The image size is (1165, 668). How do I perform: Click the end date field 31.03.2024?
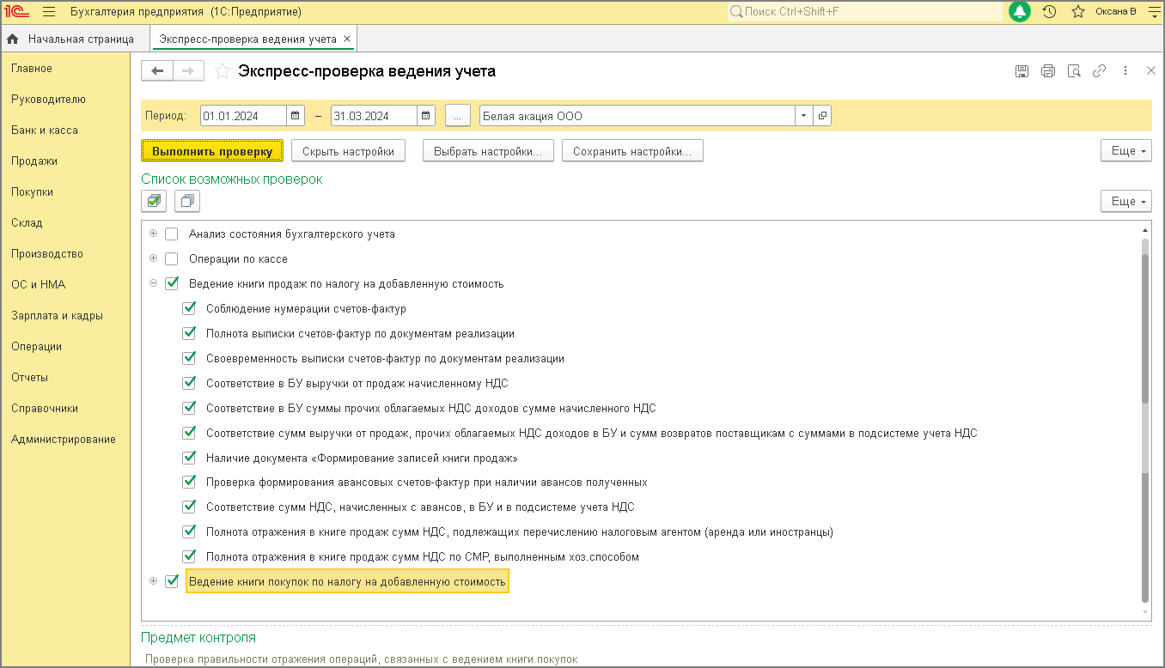(x=375, y=116)
